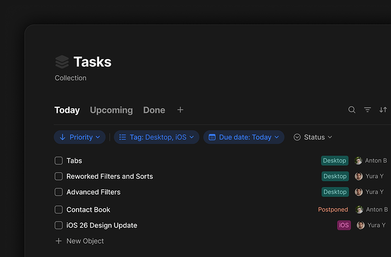Open the Advanced Filters task
Viewport: 391px width, 257px height.
pyautogui.click(x=93, y=192)
